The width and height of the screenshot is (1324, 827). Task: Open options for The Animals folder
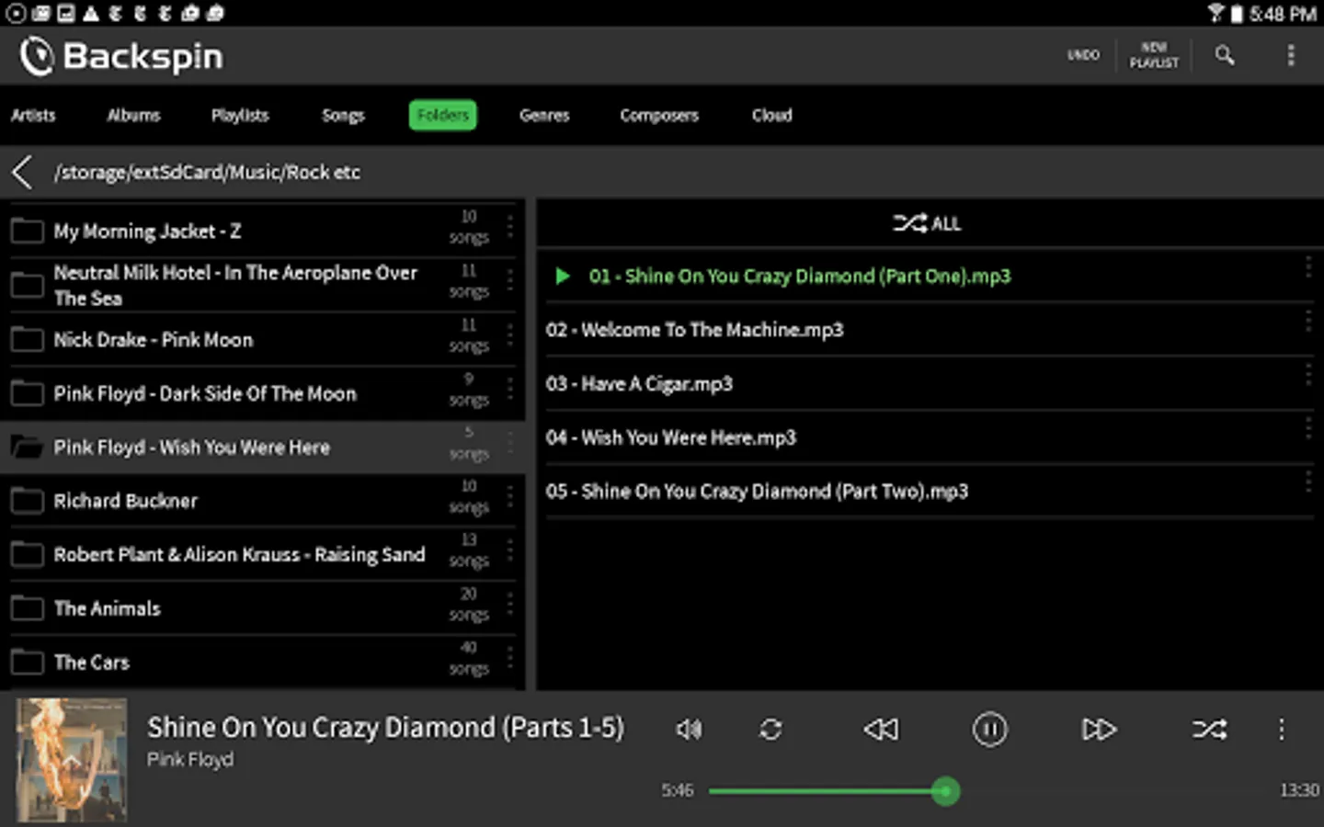(510, 605)
